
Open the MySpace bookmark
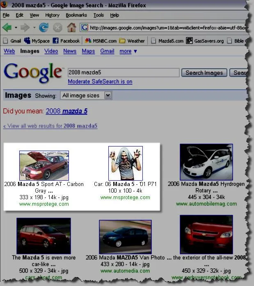pyautogui.click(x=37, y=41)
